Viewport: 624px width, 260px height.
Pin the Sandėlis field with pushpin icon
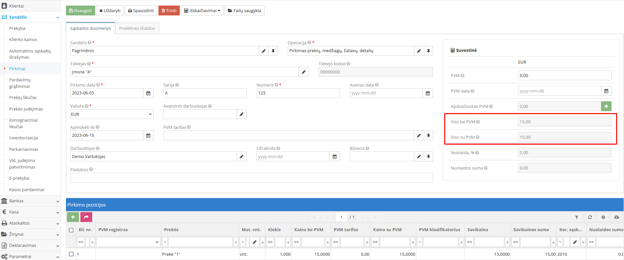click(273, 51)
